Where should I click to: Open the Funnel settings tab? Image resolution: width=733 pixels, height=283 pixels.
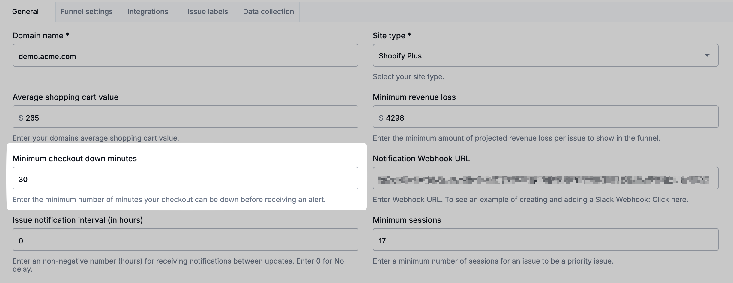tap(86, 12)
